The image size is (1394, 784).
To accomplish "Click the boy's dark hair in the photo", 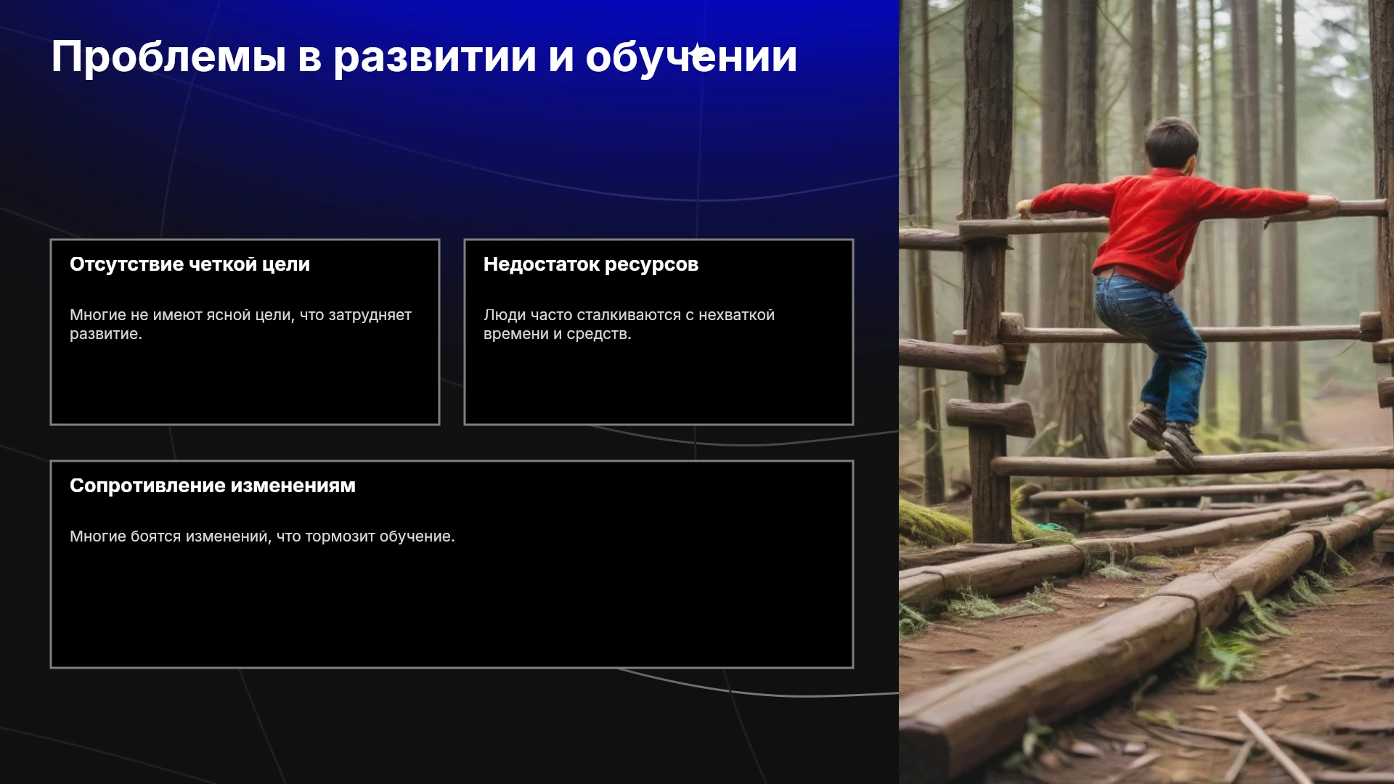I will click(x=1170, y=139).
